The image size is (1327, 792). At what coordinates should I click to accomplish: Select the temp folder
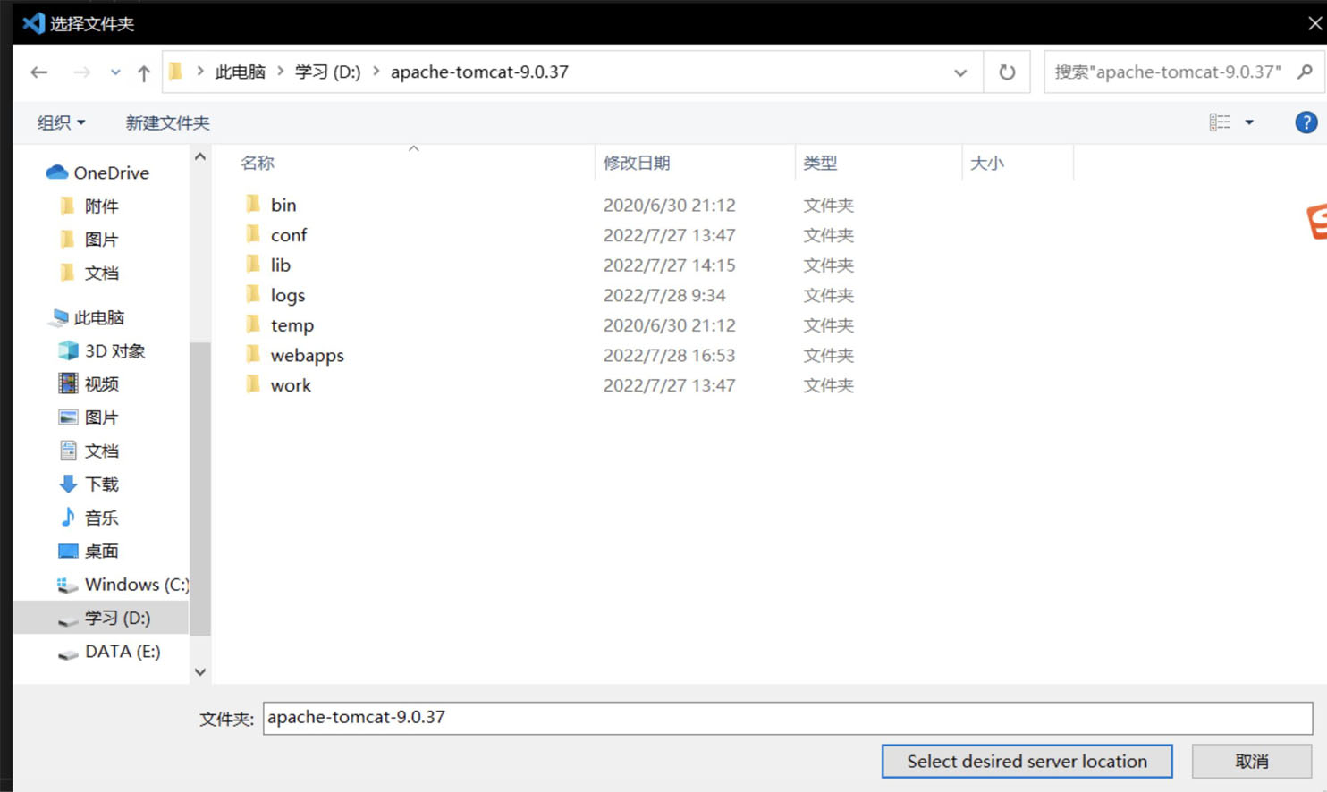[x=292, y=325]
